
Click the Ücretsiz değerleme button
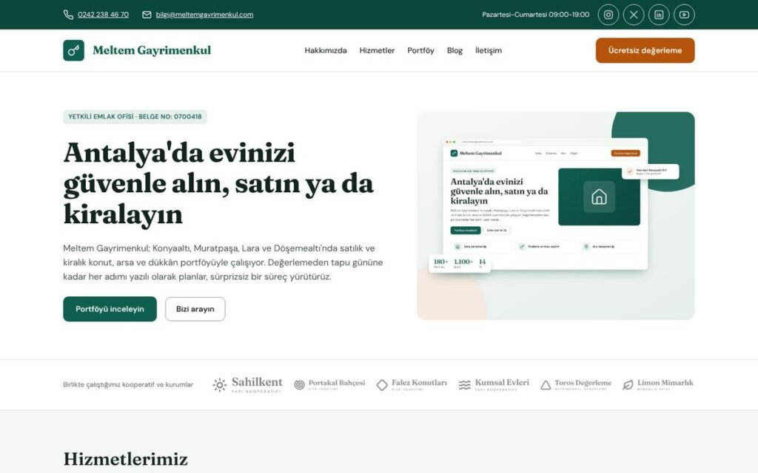pyautogui.click(x=645, y=50)
